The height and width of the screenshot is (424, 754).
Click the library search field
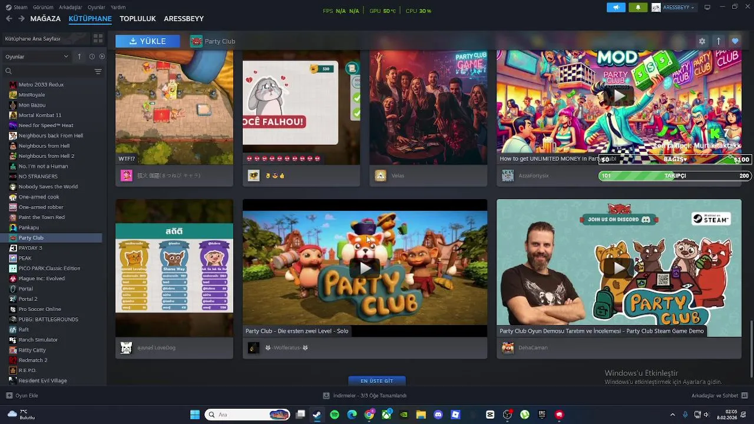point(48,71)
